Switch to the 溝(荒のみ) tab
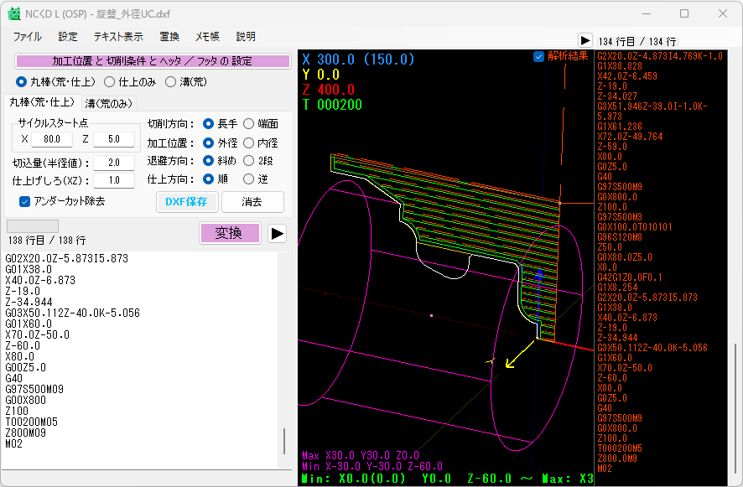Screen dimensions: 743x487 109,103
